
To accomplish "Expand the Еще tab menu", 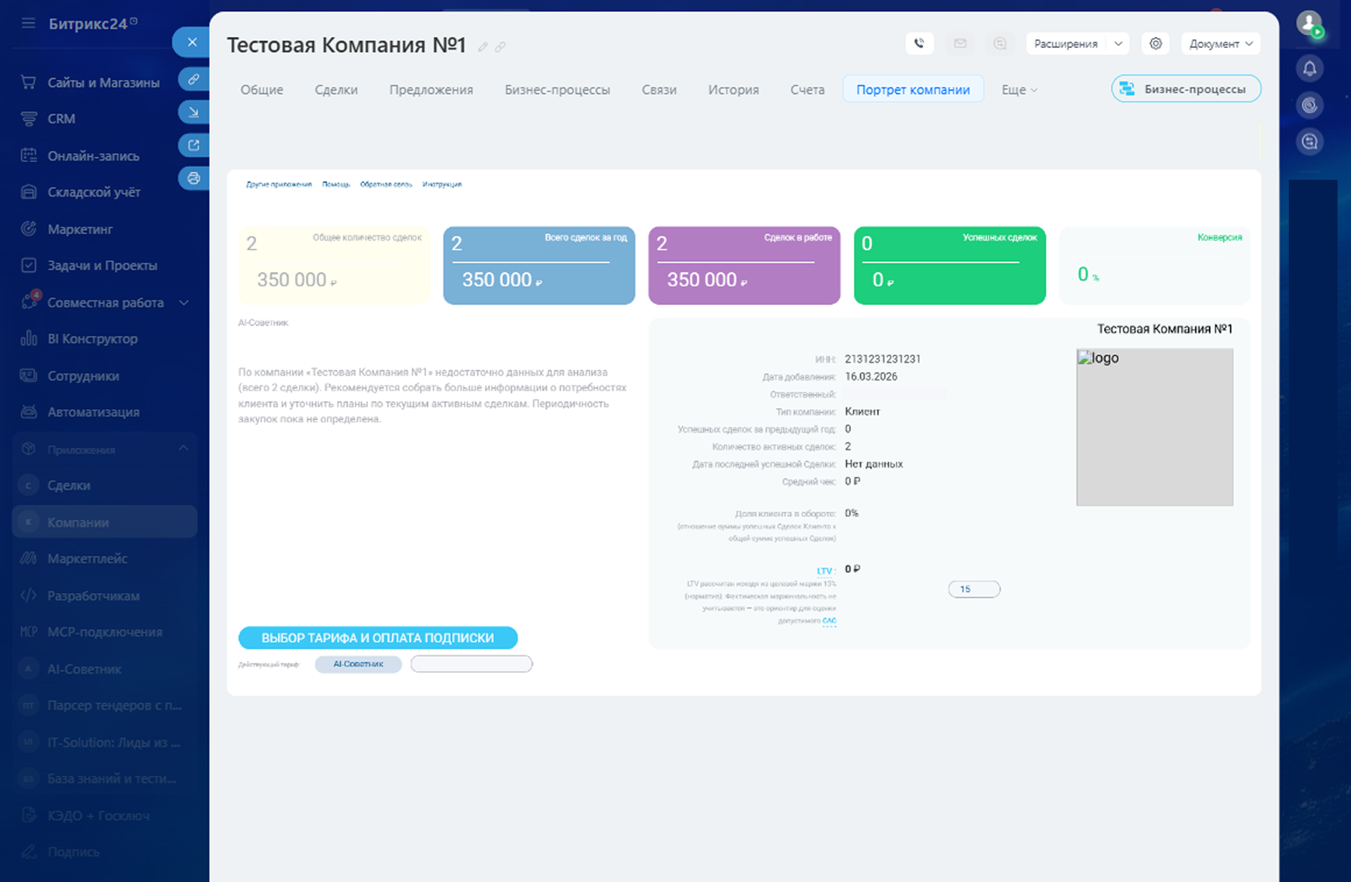I will coord(1019,90).
